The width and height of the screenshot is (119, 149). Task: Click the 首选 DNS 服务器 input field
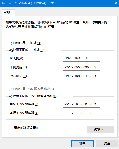(81, 104)
